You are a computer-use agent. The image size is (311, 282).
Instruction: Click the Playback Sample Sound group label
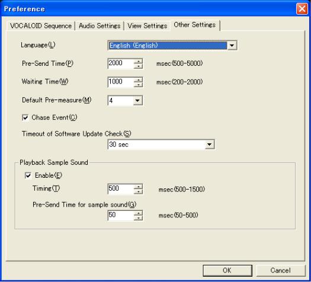[x=54, y=162]
